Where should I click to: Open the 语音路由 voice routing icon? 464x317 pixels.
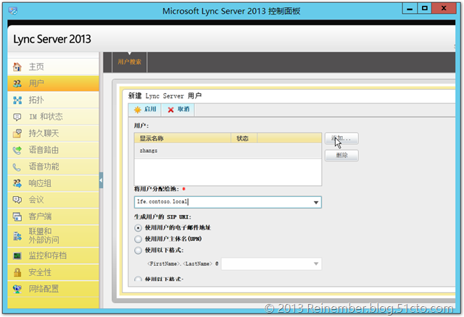[x=17, y=150]
